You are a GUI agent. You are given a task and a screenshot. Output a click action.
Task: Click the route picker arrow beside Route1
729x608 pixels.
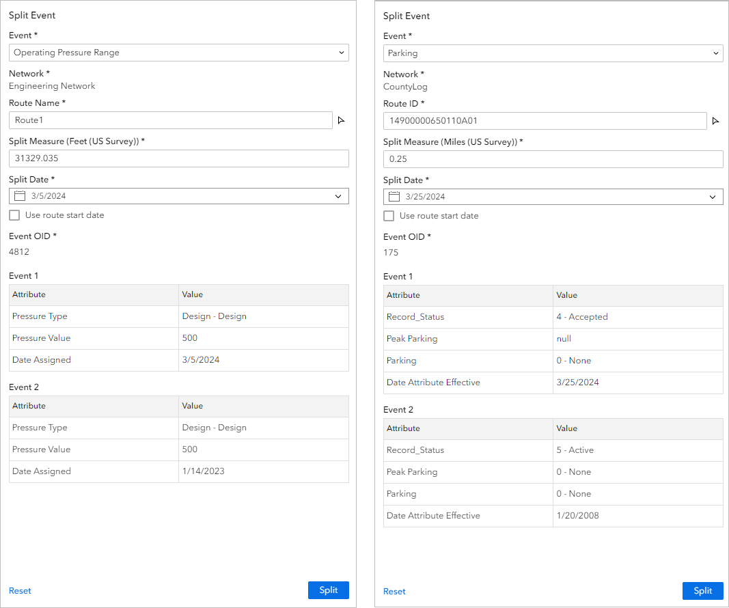click(342, 121)
